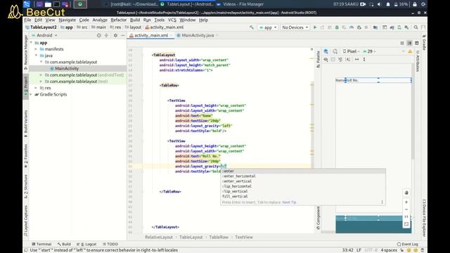Screen dimensions: 450x253
Task: Switch editor to Design only view mode
Action: tap(417, 43)
